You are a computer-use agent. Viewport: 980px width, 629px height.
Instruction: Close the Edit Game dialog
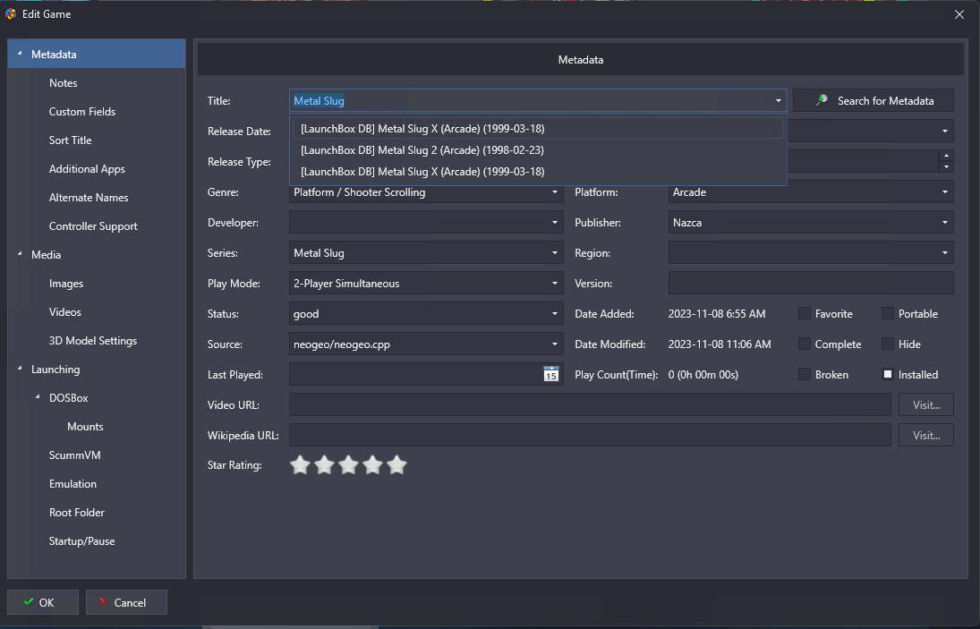click(959, 13)
